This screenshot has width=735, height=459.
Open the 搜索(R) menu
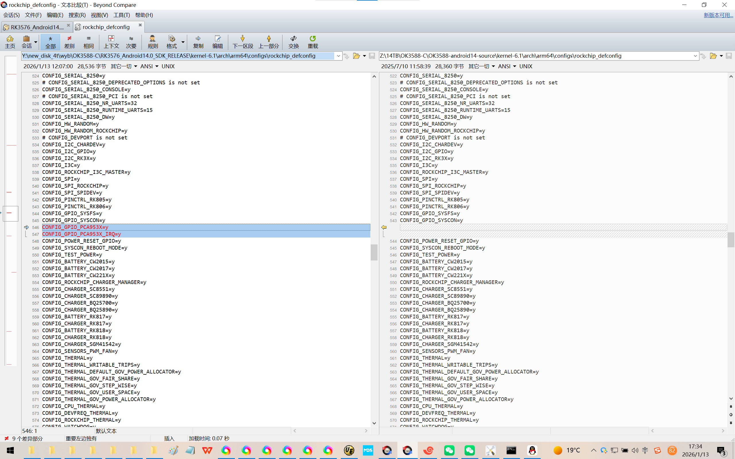pyautogui.click(x=77, y=15)
